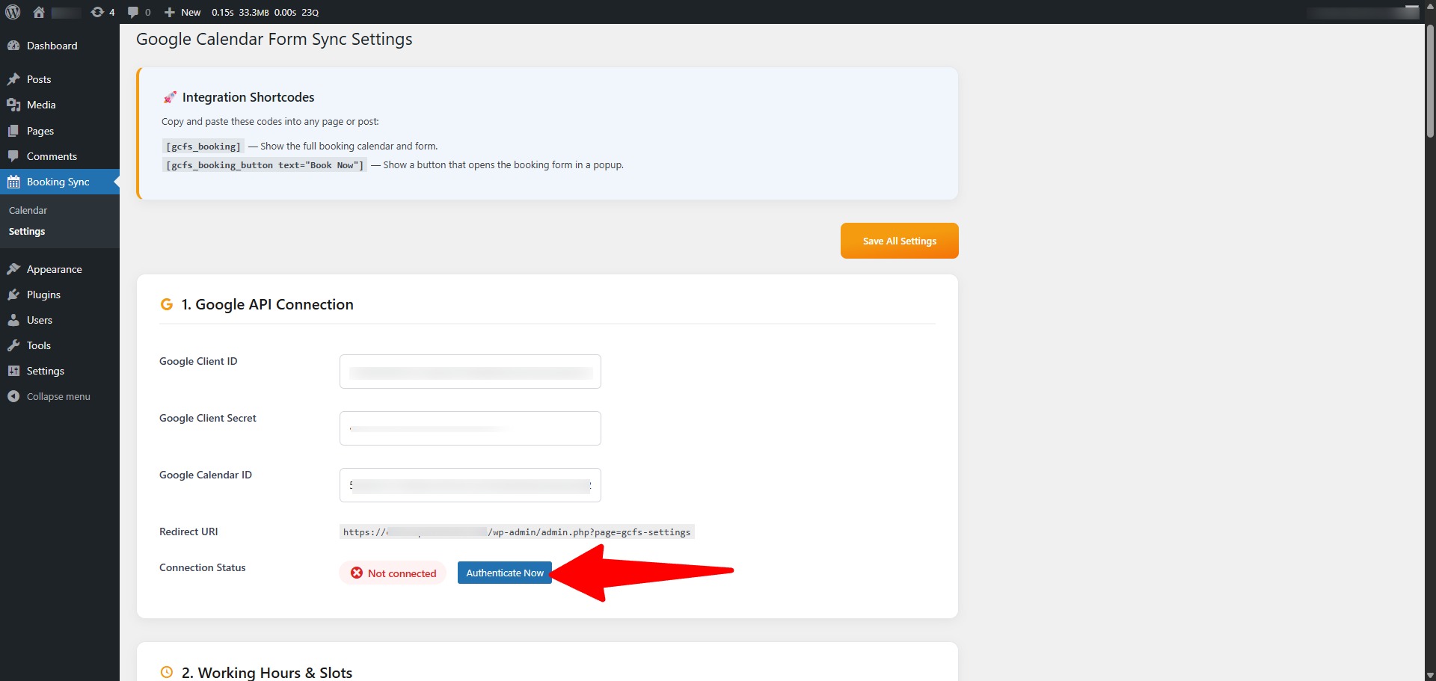Image resolution: width=1436 pixels, height=681 pixels.
Task: Open the Media menu item
Action: click(60, 105)
